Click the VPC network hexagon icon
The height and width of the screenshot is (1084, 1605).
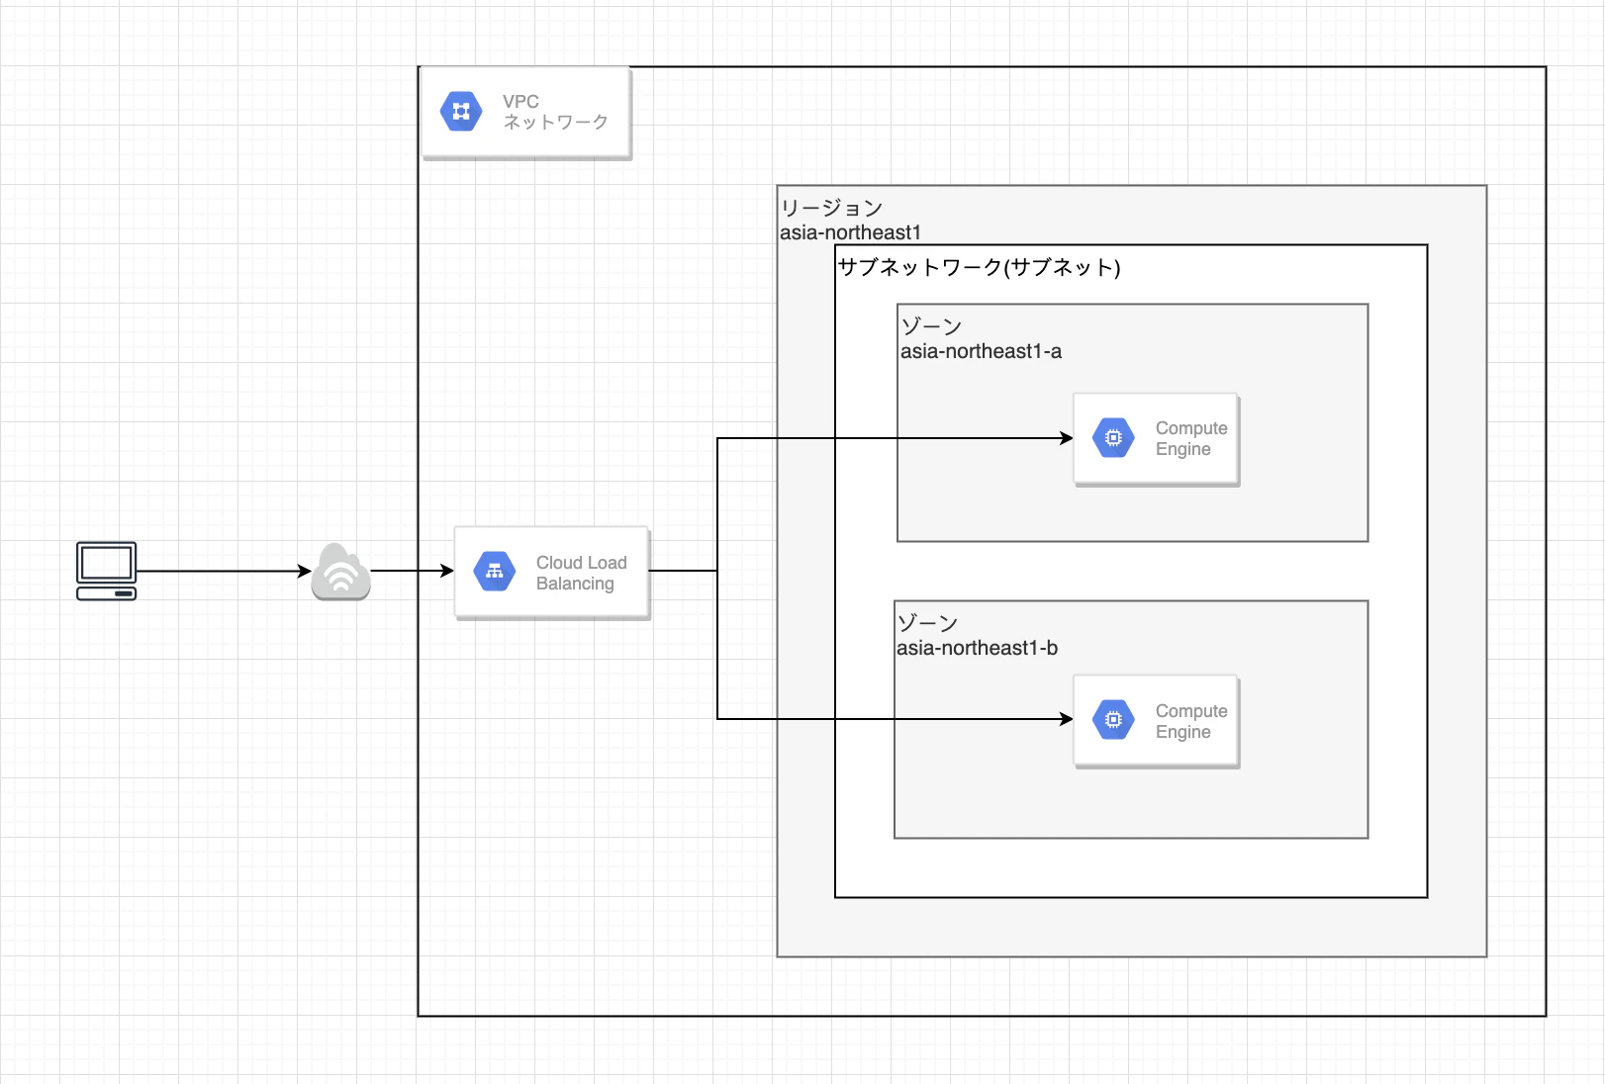click(x=461, y=112)
